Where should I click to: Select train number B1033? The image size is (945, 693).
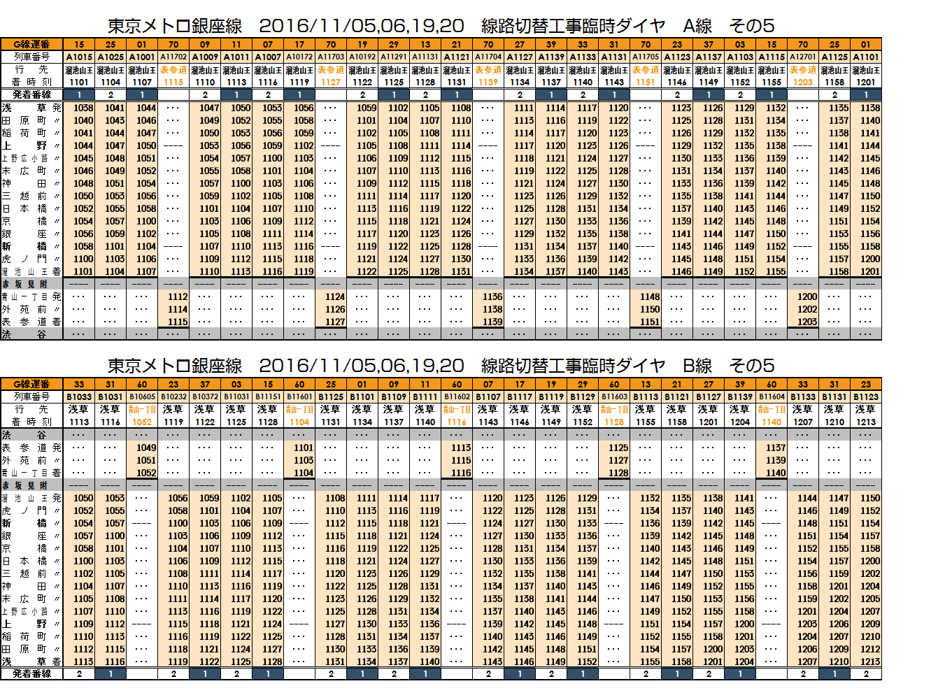pos(79,396)
